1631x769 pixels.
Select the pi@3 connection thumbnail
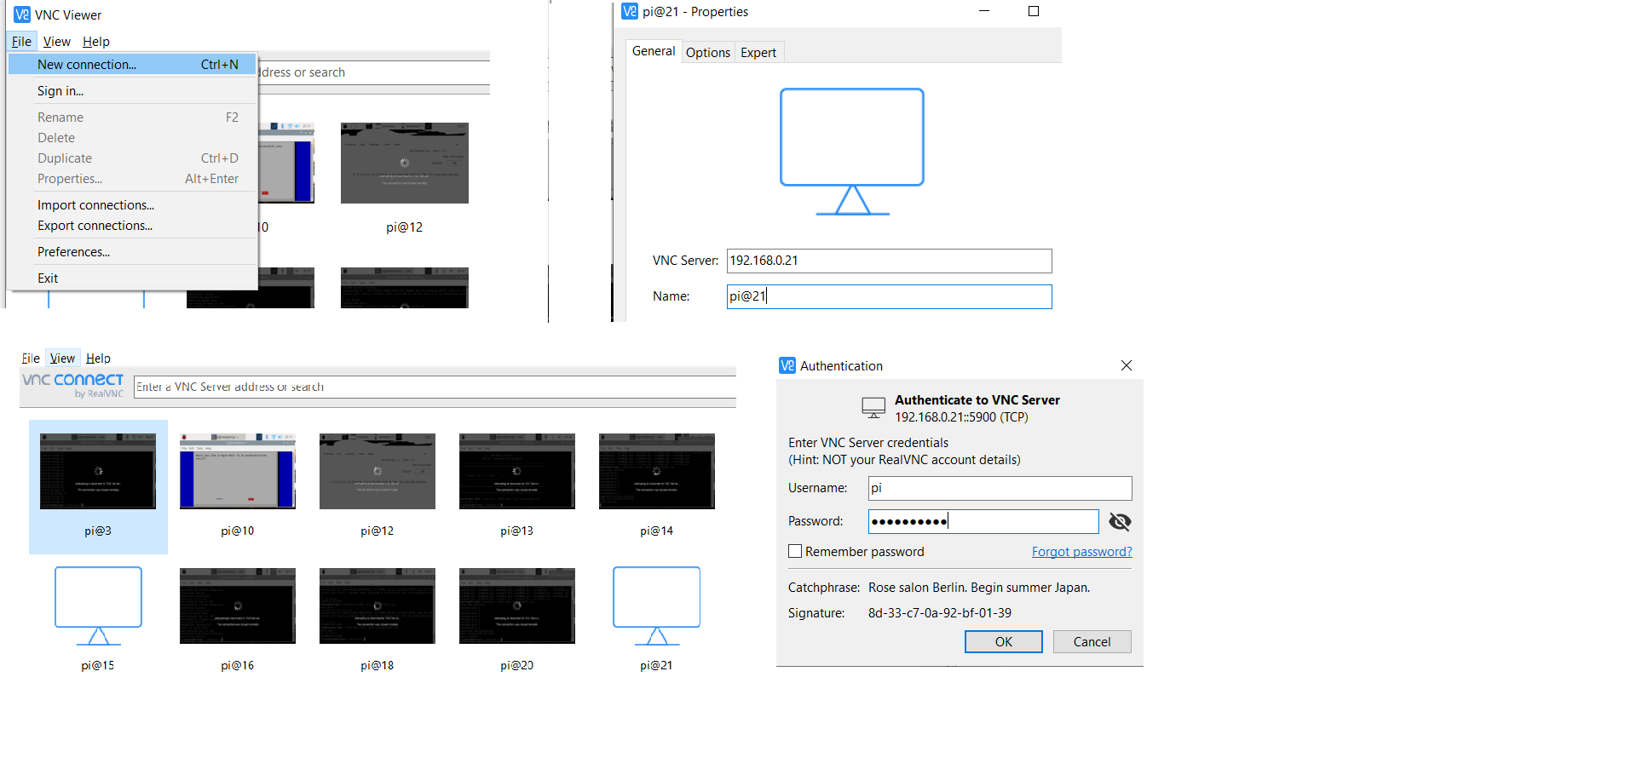click(98, 471)
